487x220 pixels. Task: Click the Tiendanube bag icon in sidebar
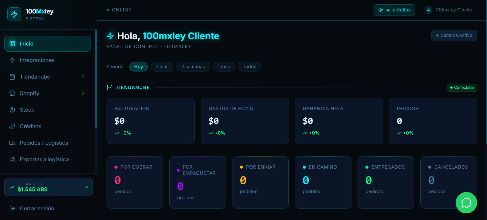click(x=12, y=77)
